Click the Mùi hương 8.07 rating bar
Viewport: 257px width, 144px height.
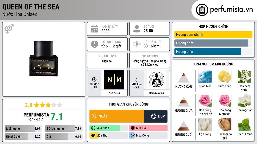[23, 129]
